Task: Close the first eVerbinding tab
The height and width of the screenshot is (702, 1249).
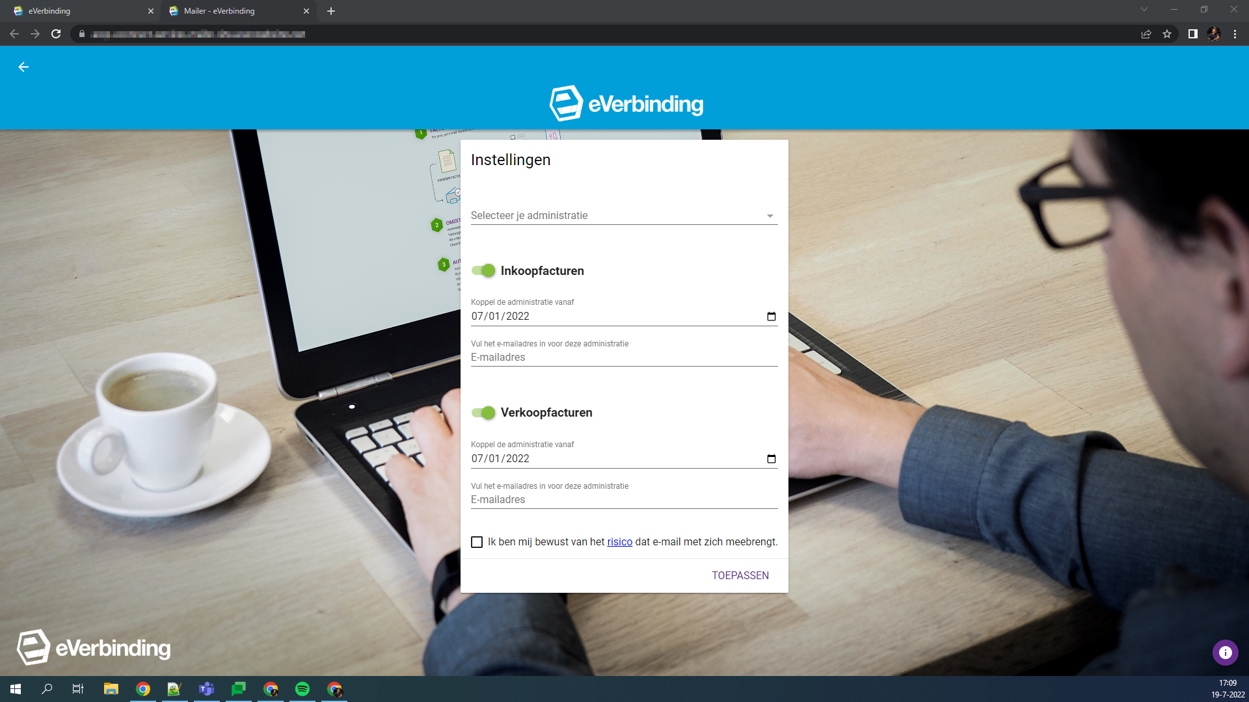Action: [151, 11]
